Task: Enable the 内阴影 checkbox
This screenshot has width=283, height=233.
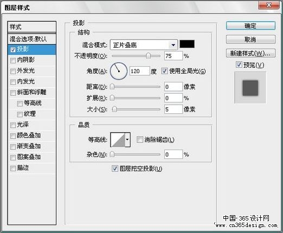Action: (13, 60)
